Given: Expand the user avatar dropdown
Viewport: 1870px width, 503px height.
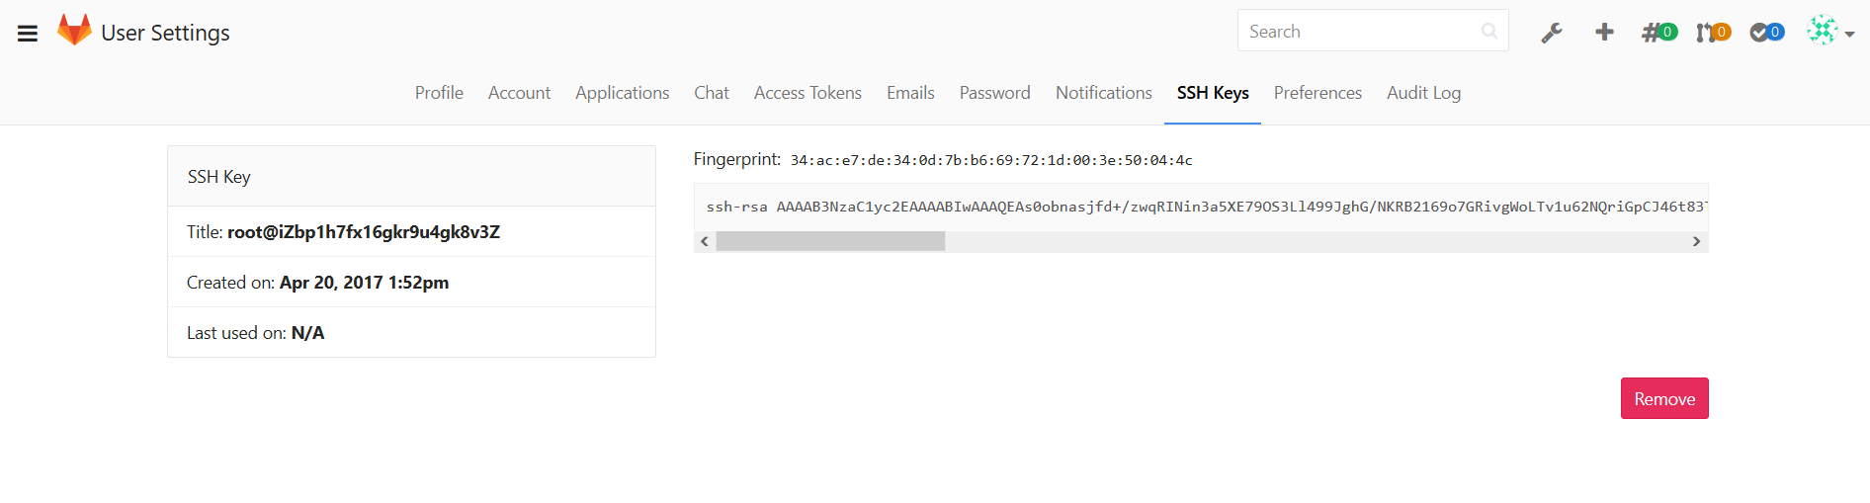Looking at the screenshot, I should pyautogui.click(x=1830, y=32).
